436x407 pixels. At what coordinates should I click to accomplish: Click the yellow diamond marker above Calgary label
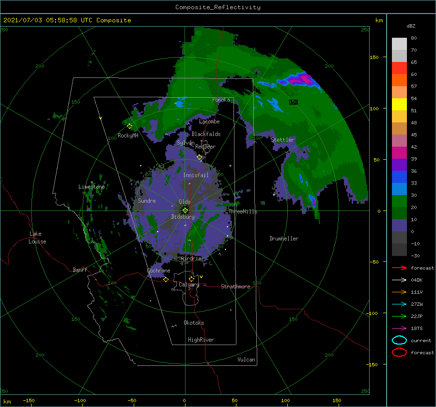(x=191, y=279)
